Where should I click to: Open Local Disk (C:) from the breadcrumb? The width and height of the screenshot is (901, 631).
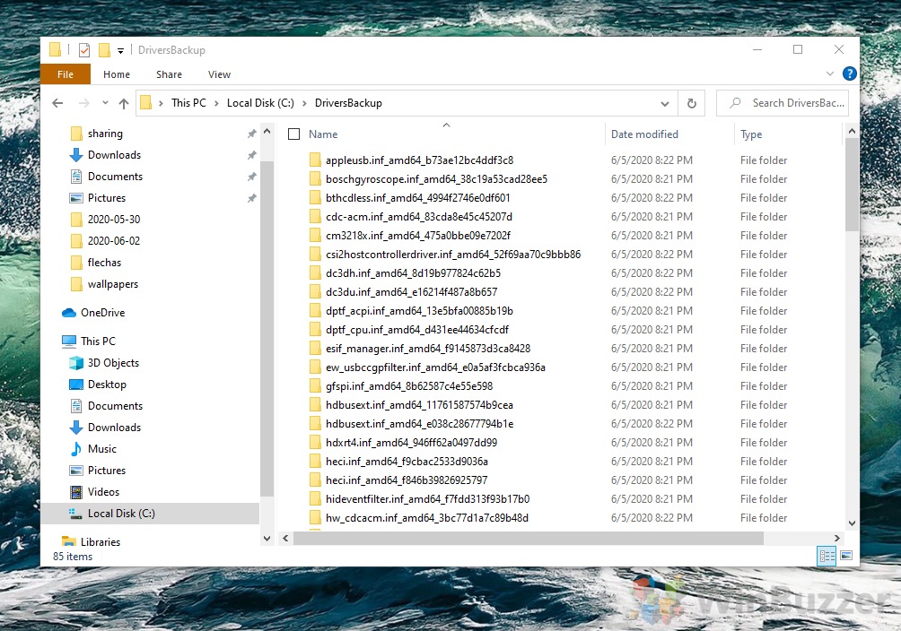259,103
